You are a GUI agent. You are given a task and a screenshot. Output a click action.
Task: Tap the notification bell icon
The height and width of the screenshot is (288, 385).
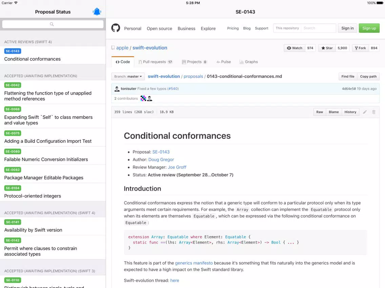[x=97, y=11]
